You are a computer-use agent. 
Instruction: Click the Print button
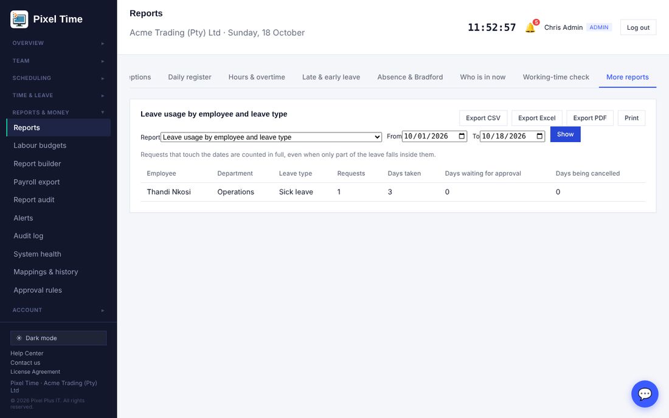pyautogui.click(x=631, y=118)
